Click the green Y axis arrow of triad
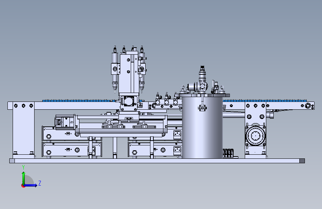Viewport: 322px width, 209px height. click(x=23, y=178)
